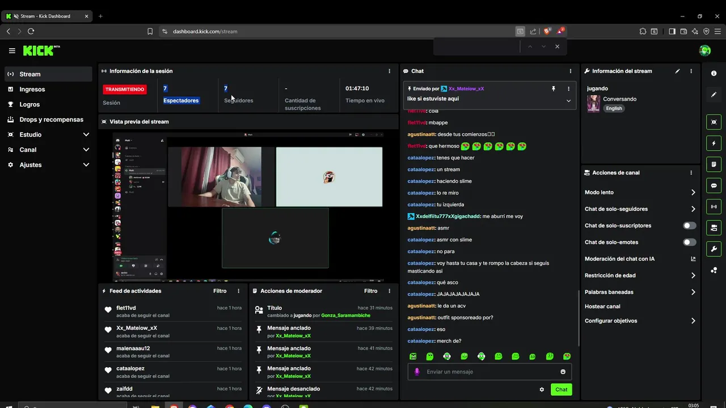The width and height of the screenshot is (726, 408).
Task: Open the emoji picker in the chat input
Action: click(563, 372)
